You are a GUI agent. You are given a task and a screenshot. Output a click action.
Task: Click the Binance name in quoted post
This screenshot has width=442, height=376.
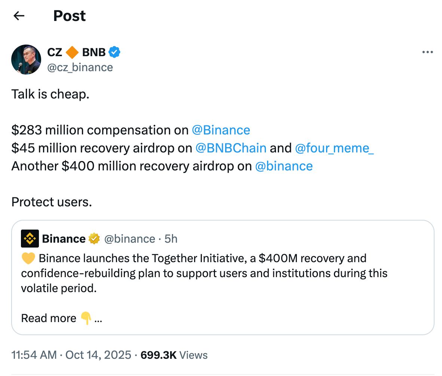click(x=64, y=239)
